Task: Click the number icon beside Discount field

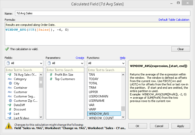Action: pyautogui.click(x=10, y=109)
